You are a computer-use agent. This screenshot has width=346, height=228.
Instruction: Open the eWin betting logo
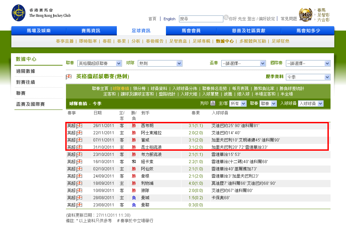click(305, 15)
